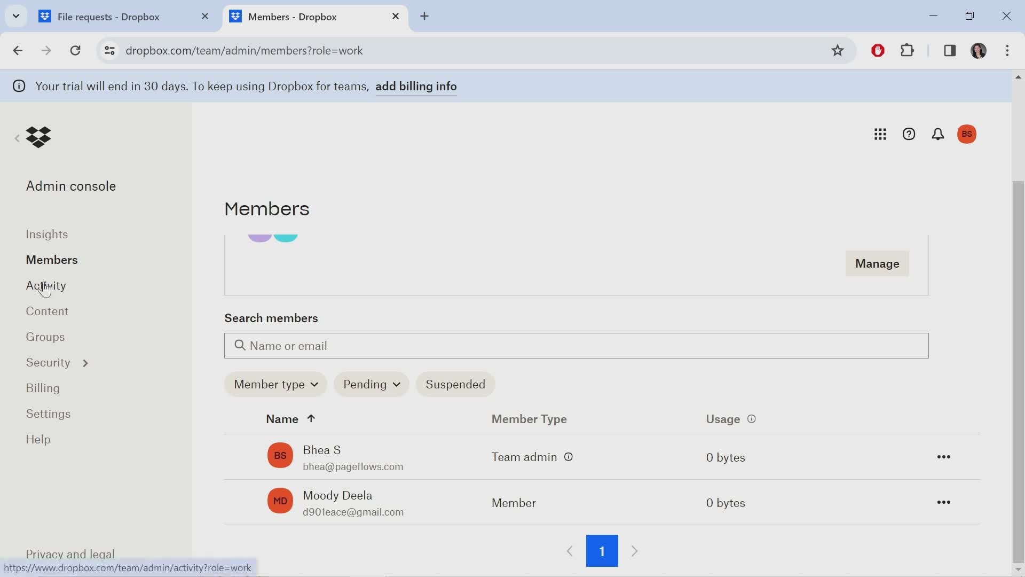Screen dimensions: 1025x577
Task: Expand the Member type filter
Action: (275, 385)
